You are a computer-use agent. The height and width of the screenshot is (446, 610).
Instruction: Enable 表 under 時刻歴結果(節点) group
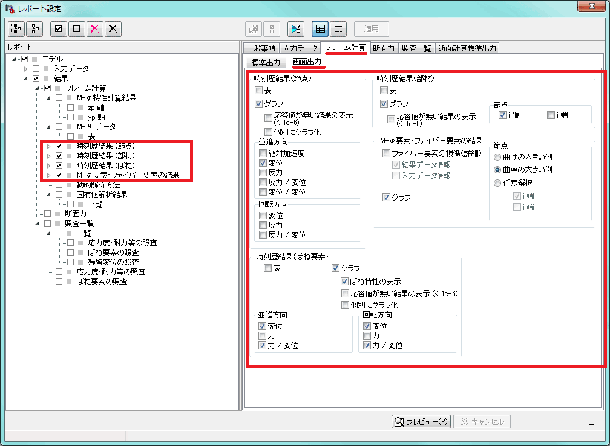click(259, 91)
